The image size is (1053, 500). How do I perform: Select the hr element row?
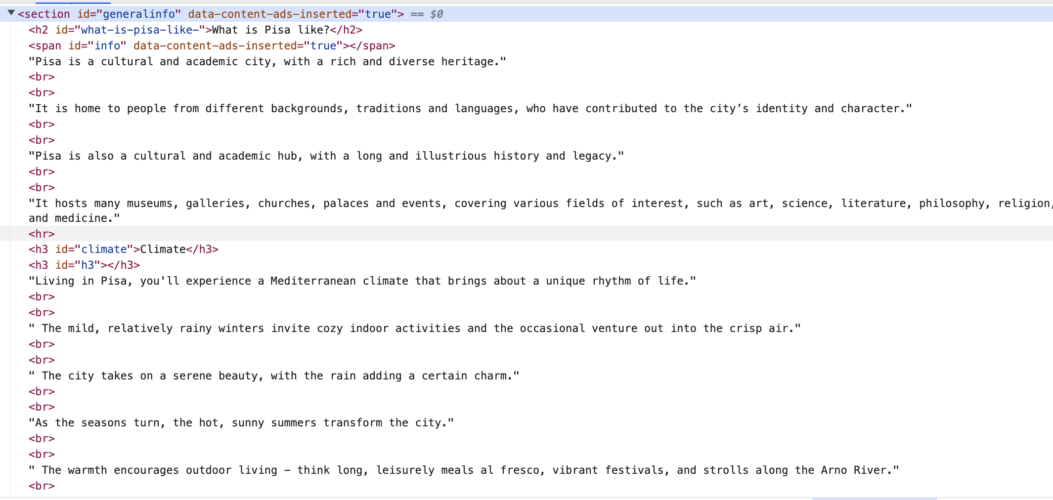pyautogui.click(x=42, y=234)
